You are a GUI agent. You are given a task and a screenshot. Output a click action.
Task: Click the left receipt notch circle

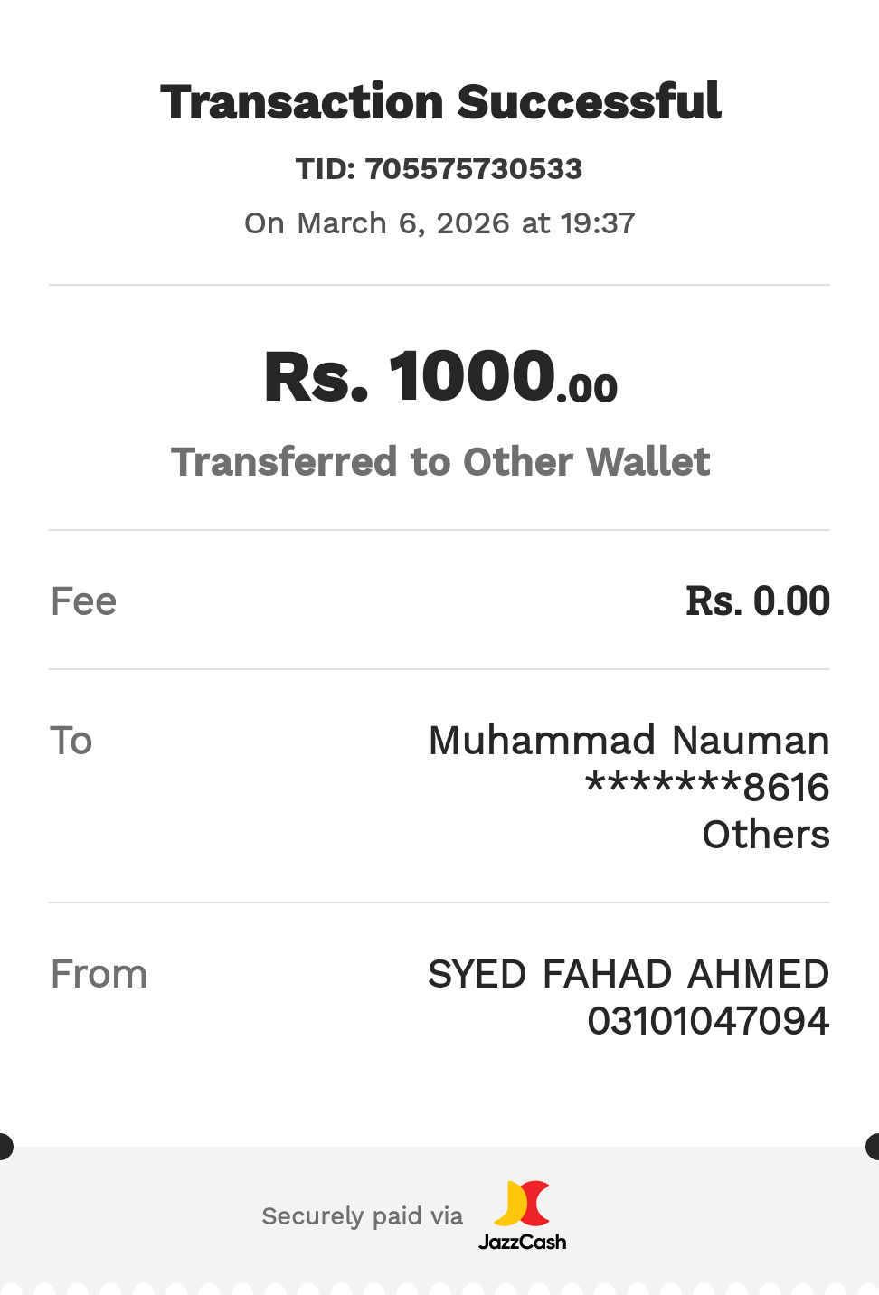4,1147
